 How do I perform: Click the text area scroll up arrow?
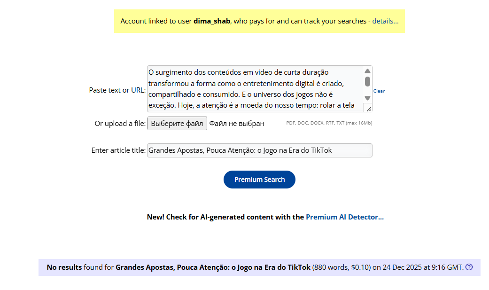(367, 71)
